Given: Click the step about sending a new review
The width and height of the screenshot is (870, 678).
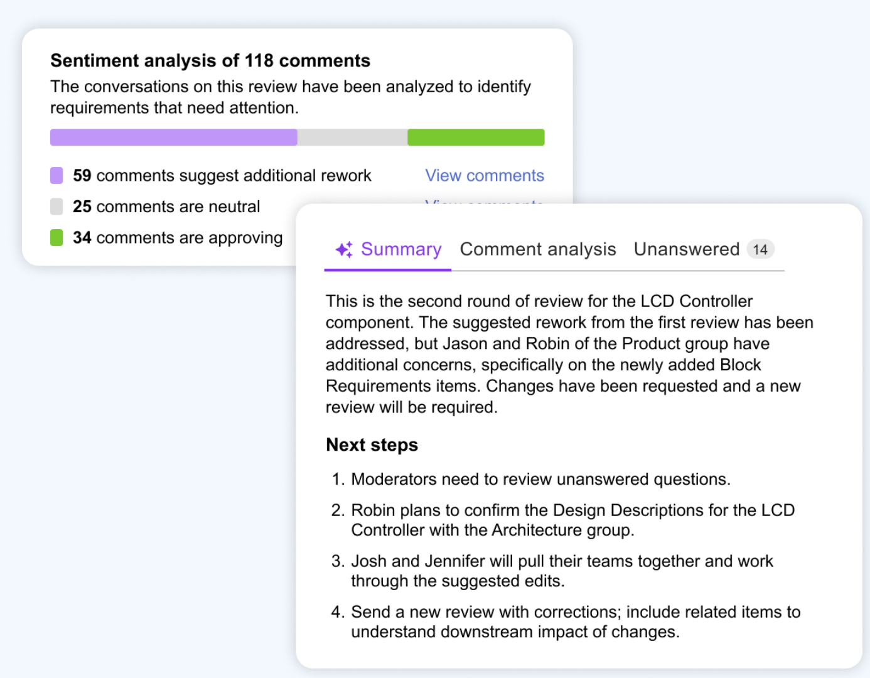Looking at the screenshot, I should point(575,621).
